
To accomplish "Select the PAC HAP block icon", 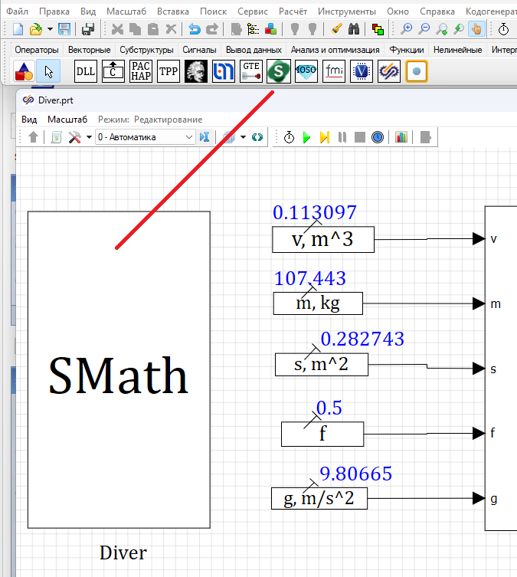I will pos(141,72).
